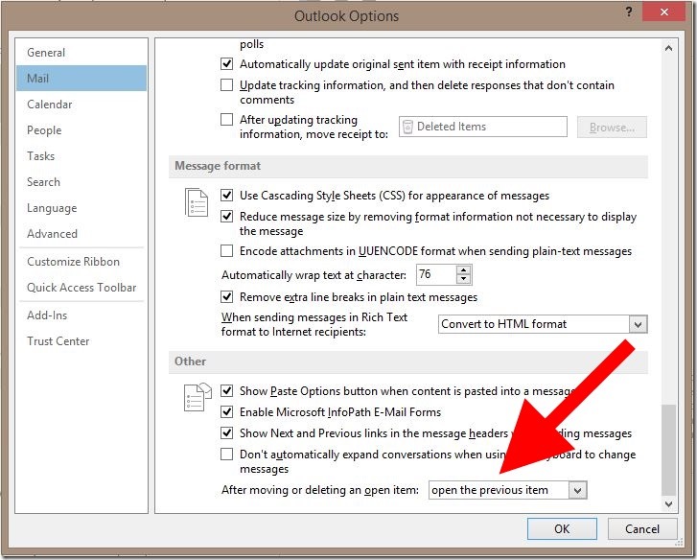The width and height of the screenshot is (697, 560).
Task: Check After updating tracking information move receipt
Action: (226, 119)
